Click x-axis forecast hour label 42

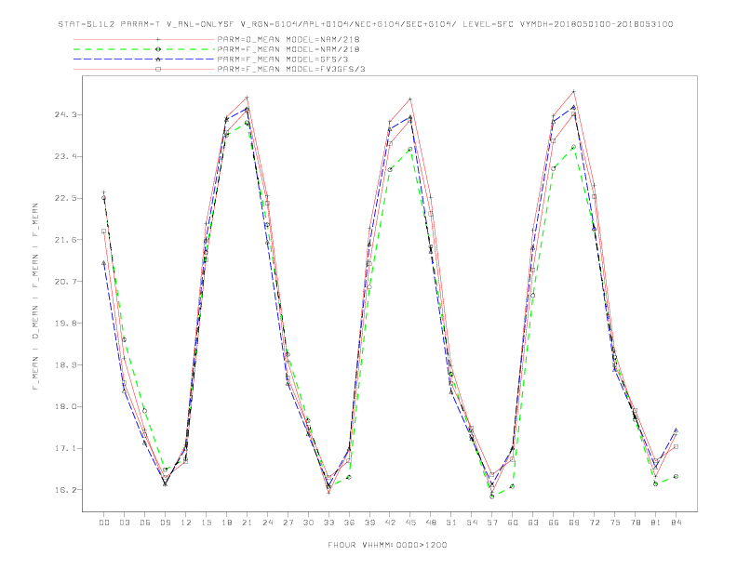coord(390,523)
